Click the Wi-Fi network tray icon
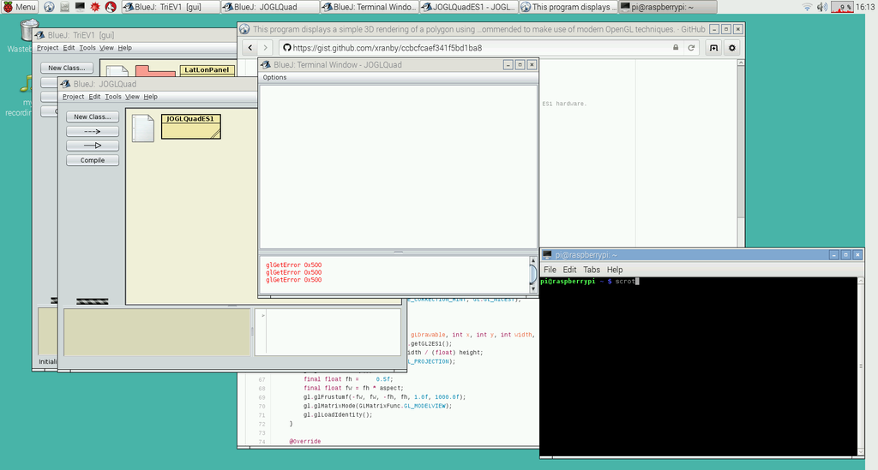The image size is (878, 470). (807, 7)
